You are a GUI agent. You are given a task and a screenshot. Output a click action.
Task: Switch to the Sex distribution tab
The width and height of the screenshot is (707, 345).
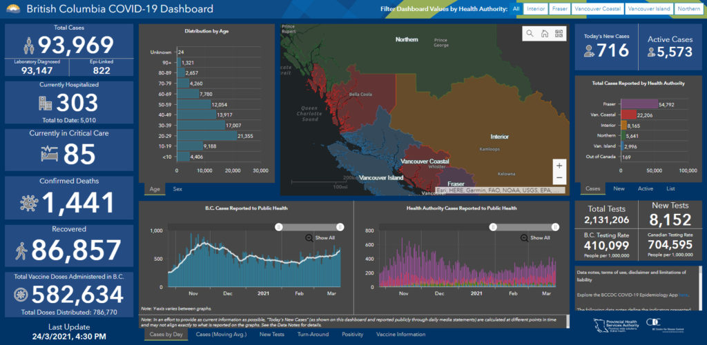(177, 188)
